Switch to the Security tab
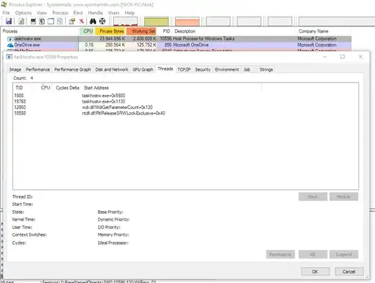Screen dimensions: 375x283 [x=203, y=69]
